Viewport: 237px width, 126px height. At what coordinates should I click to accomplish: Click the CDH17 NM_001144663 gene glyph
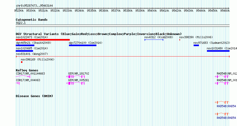tap(23, 77)
